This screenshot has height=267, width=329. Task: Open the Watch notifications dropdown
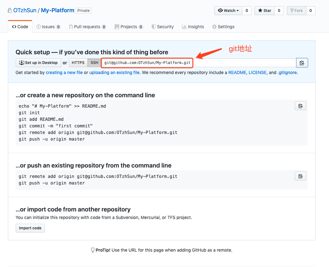(x=228, y=11)
